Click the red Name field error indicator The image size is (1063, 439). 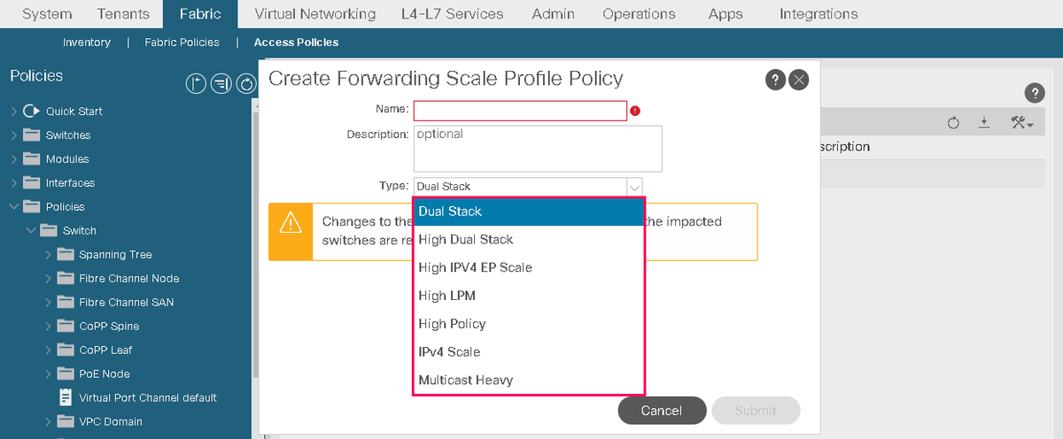(x=635, y=111)
